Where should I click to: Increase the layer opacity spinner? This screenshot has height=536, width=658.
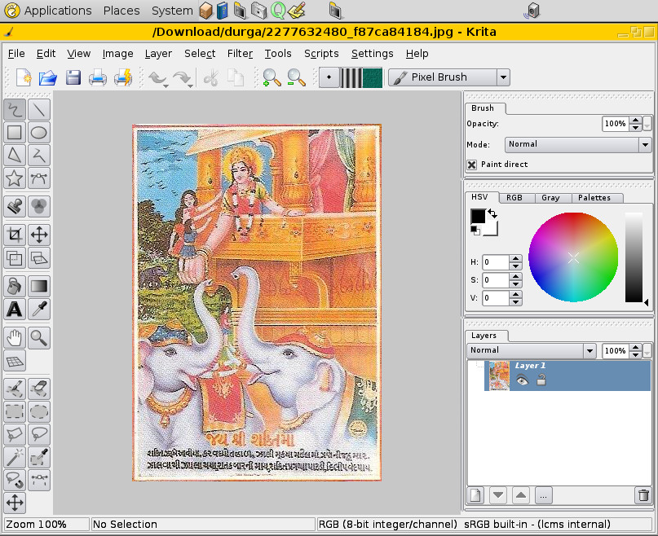[x=635, y=347]
